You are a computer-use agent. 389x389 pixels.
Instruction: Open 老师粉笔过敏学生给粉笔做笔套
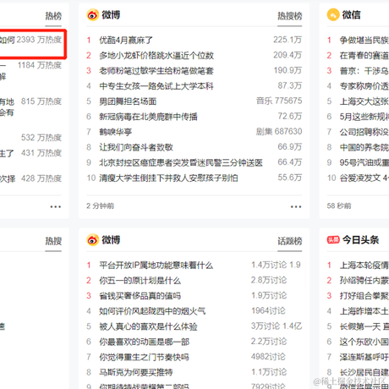coord(156,71)
